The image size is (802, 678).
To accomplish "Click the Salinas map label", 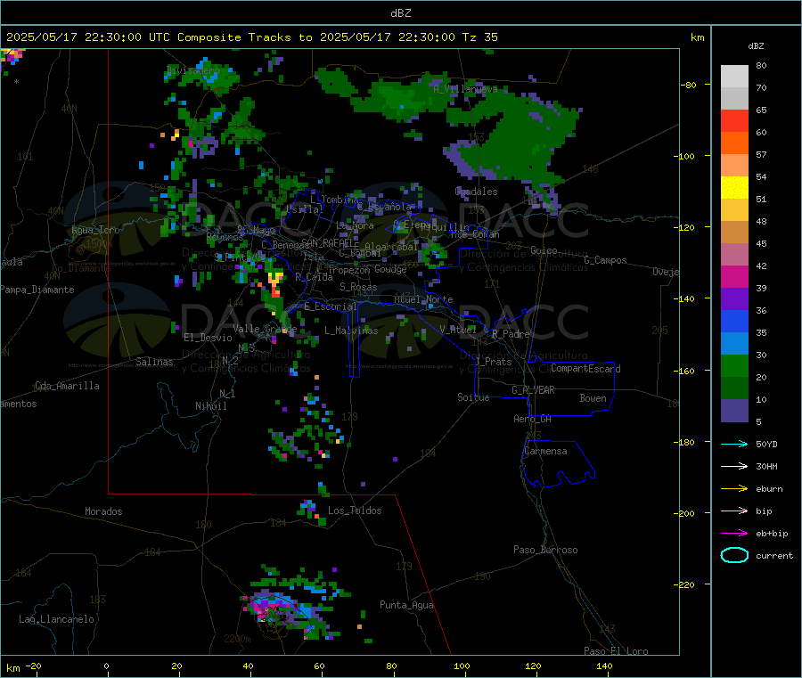I will [x=154, y=362].
